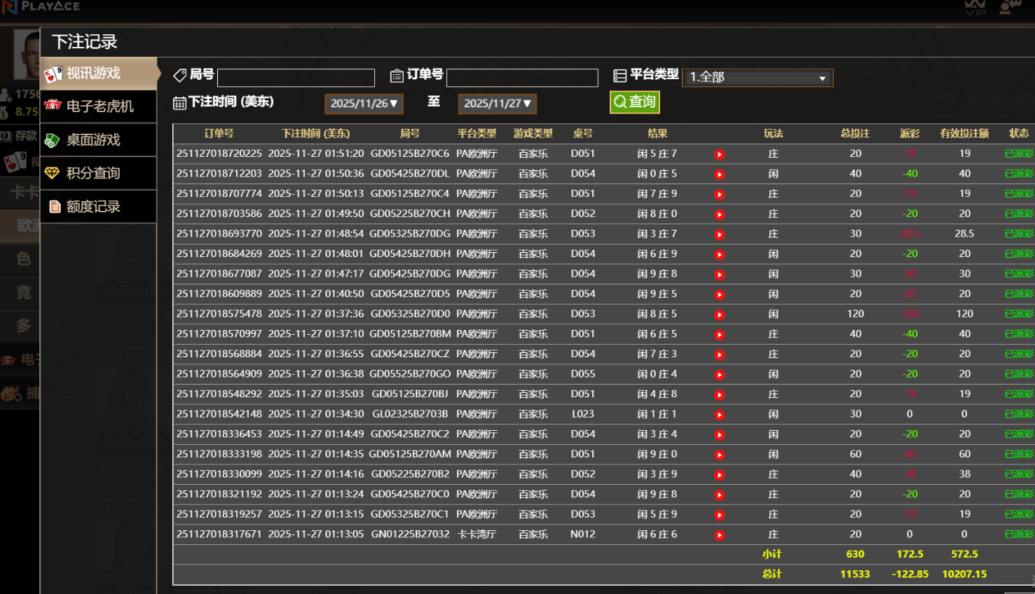Focus the 订单号 text box
This screenshot has height=594, width=1035.
click(x=522, y=78)
